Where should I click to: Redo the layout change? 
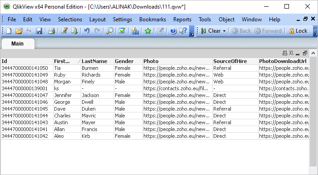97,31
